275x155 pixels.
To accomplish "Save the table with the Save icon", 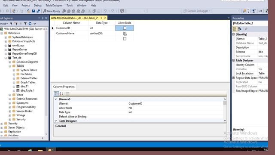I will pos(34,11).
